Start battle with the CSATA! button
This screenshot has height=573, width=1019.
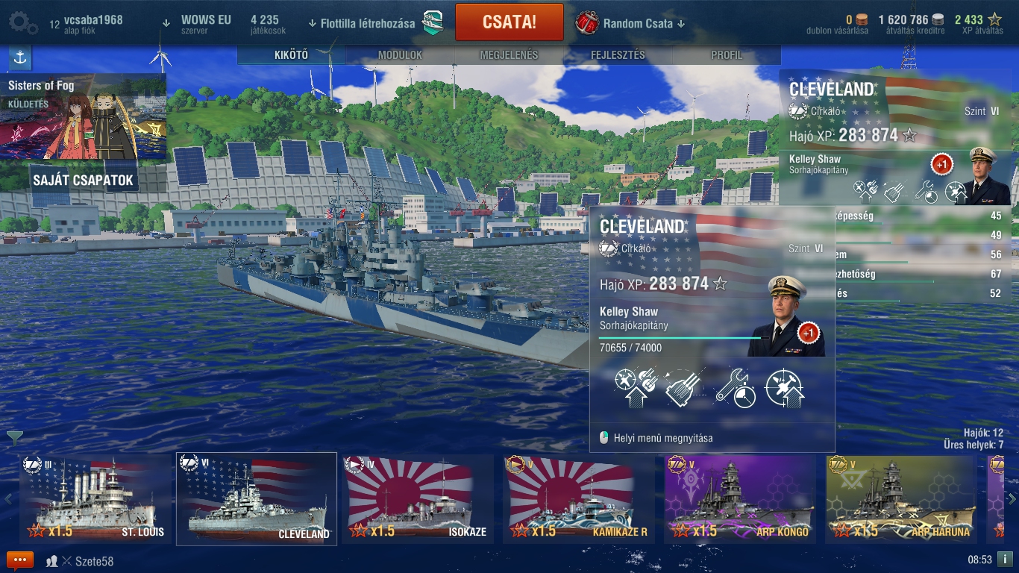(509, 22)
